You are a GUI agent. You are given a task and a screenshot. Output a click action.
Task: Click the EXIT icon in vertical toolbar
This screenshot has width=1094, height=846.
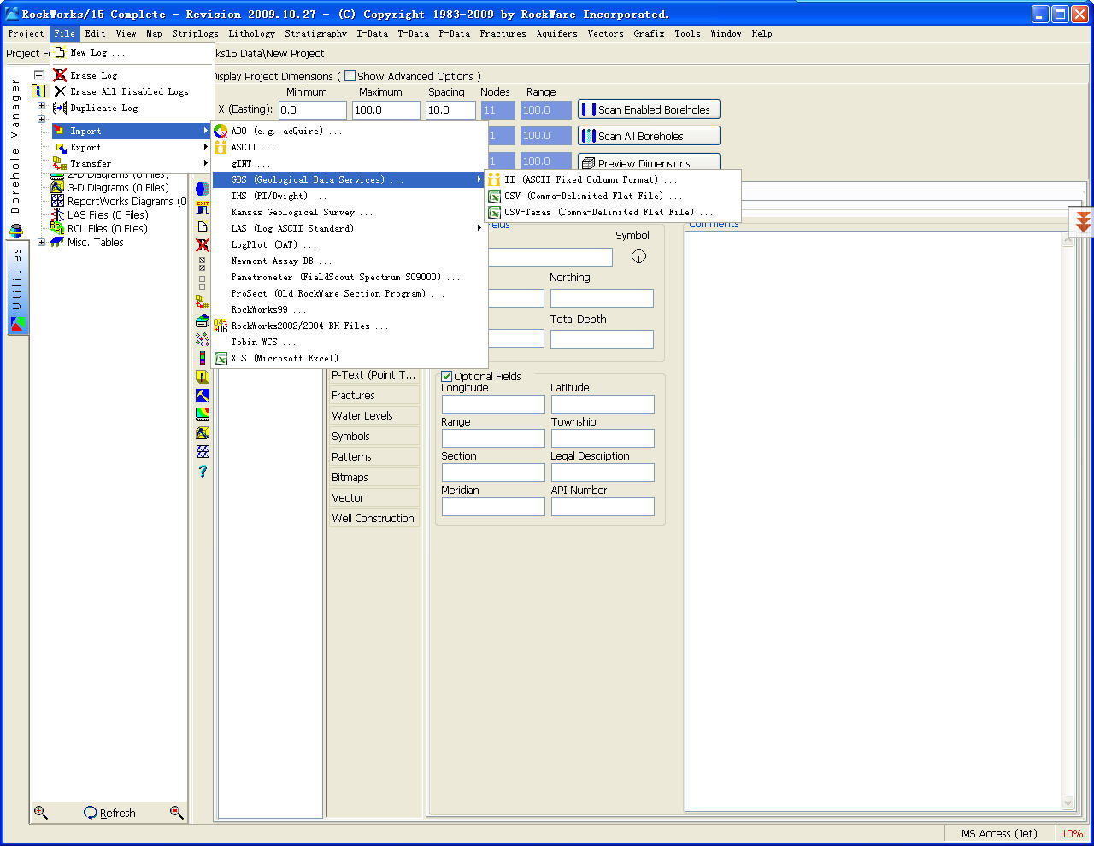(x=203, y=208)
